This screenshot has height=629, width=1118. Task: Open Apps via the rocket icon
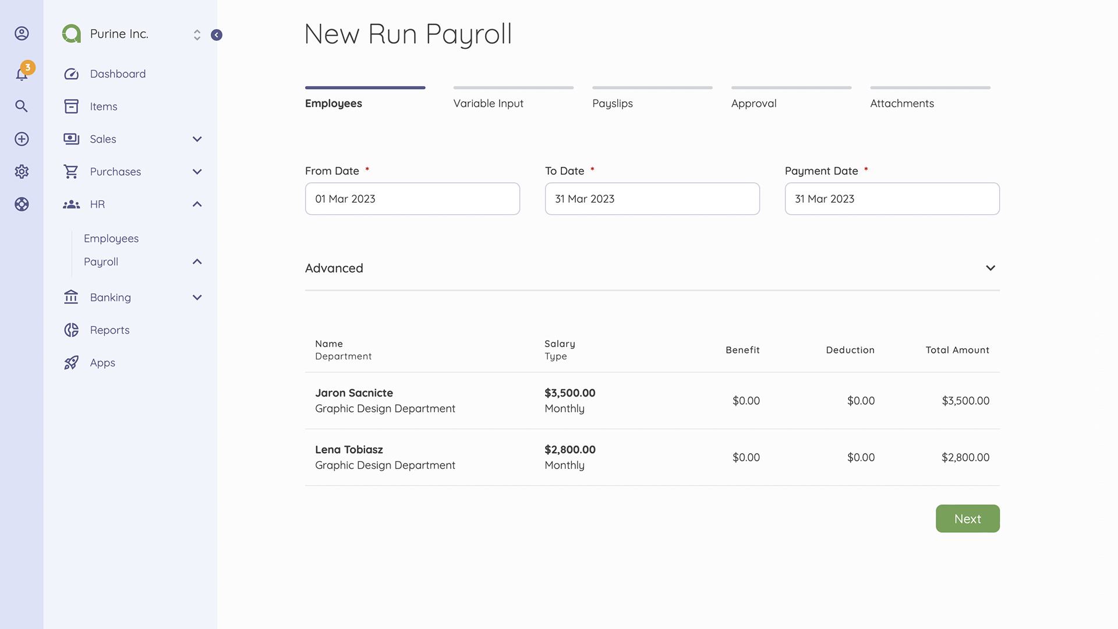click(71, 362)
